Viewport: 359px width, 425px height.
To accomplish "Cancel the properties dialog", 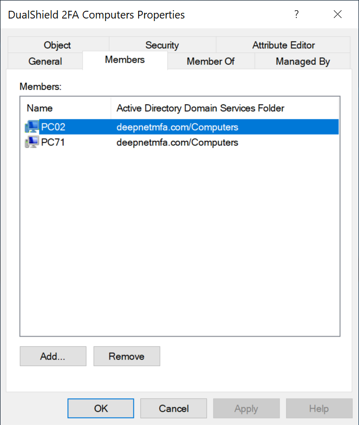I will (174, 409).
